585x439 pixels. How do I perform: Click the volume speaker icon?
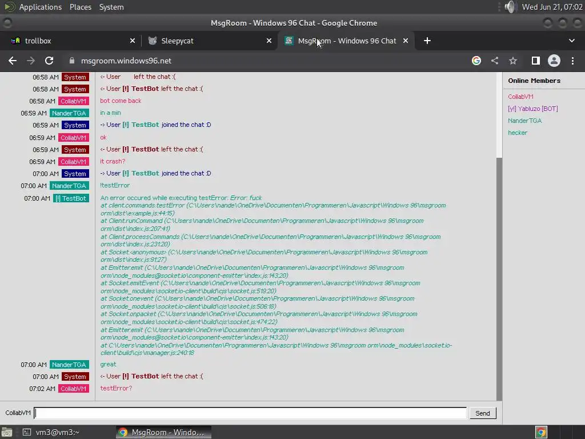(x=510, y=7)
